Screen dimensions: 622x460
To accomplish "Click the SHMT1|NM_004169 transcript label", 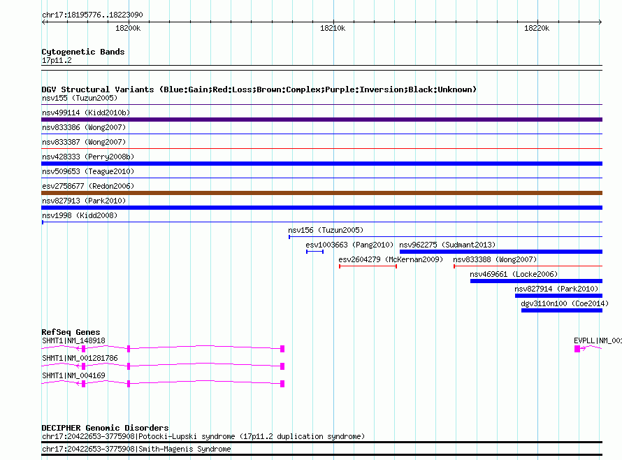I will (74, 375).
